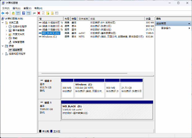Click the folder with green up arrow icon
The image size is (192, 138).
tap(48, 13)
